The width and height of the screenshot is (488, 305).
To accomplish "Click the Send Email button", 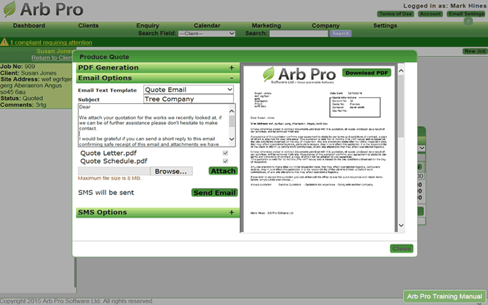I will pos(215,193).
